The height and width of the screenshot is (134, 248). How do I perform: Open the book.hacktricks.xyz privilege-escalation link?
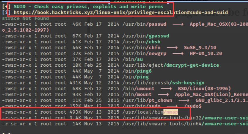click(x=121, y=13)
